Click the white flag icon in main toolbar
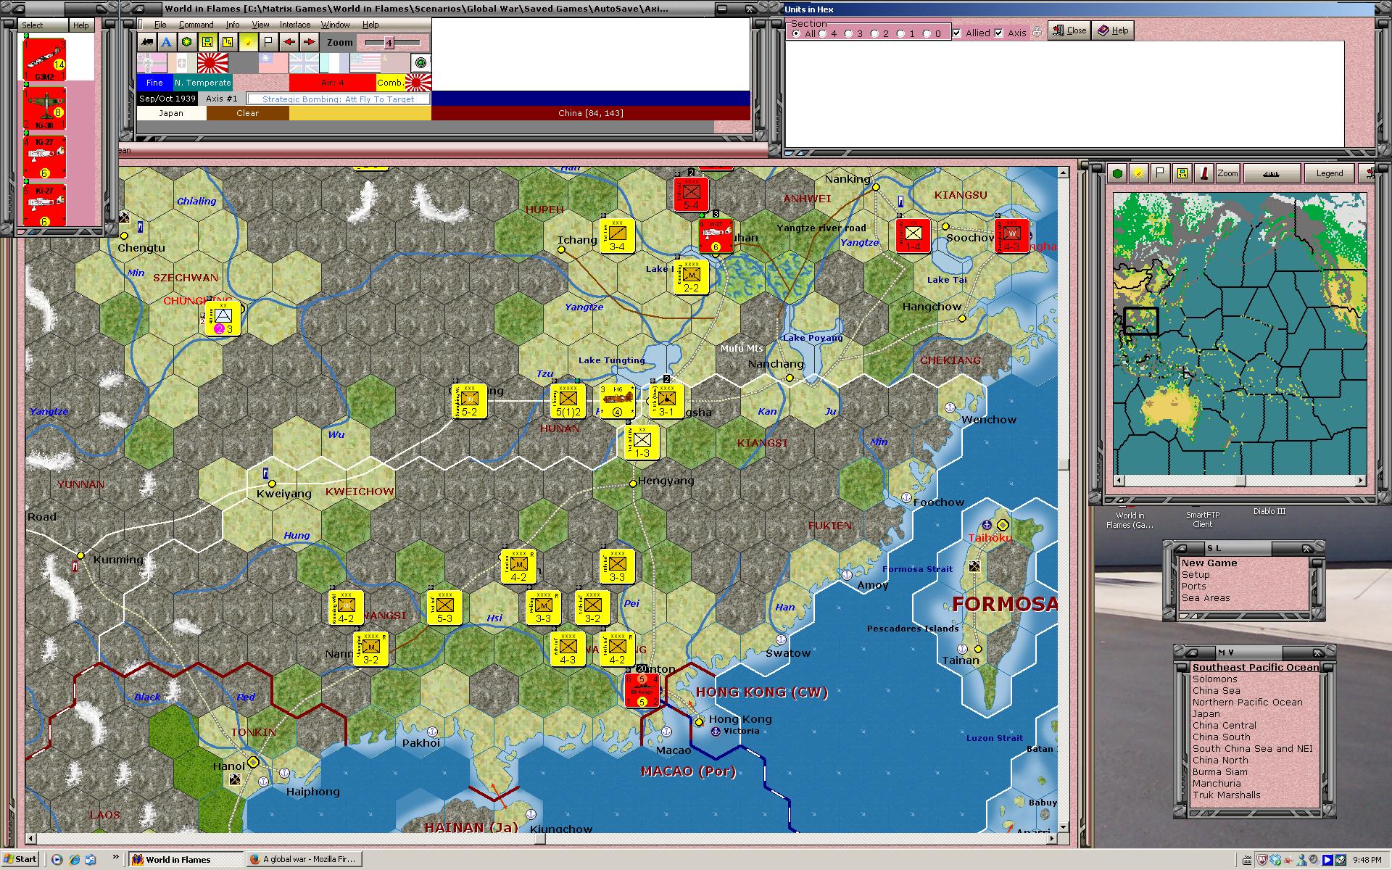The image size is (1392, 870). pos(268,42)
